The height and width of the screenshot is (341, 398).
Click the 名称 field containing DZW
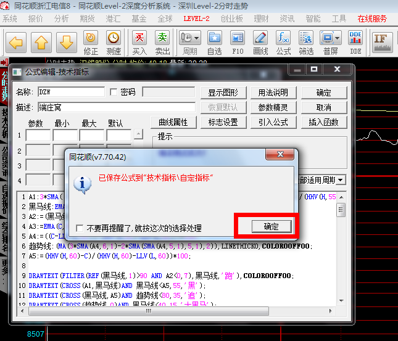pyautogui.click(x=70, y=92)
